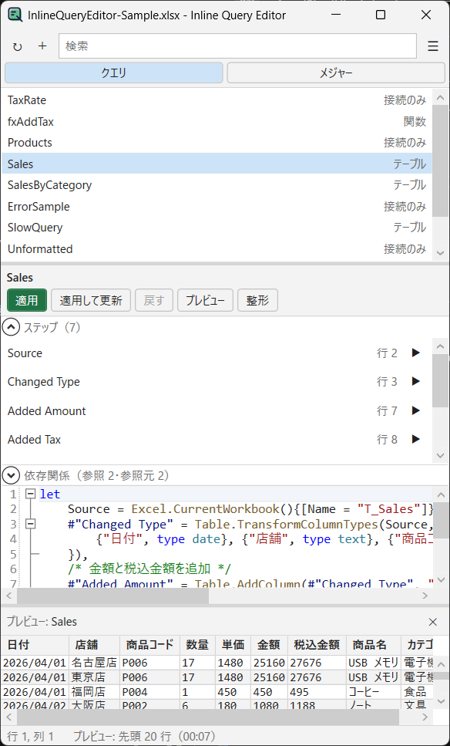
Task: Select the ErrorSample query
Action: point(217,207)
